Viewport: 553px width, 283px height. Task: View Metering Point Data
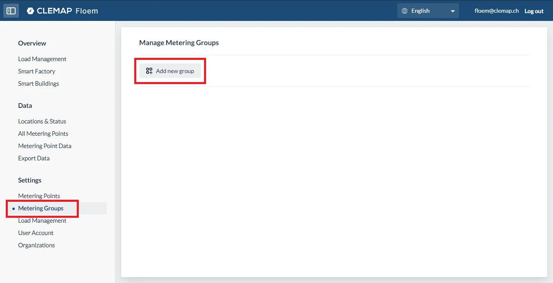45,146
